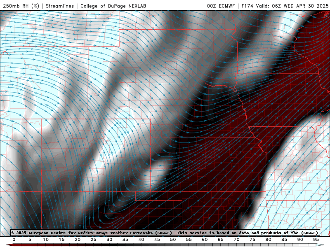Click the "40" color scale label
This screenshot has height=247, width=330.
[x=141, y=240]
